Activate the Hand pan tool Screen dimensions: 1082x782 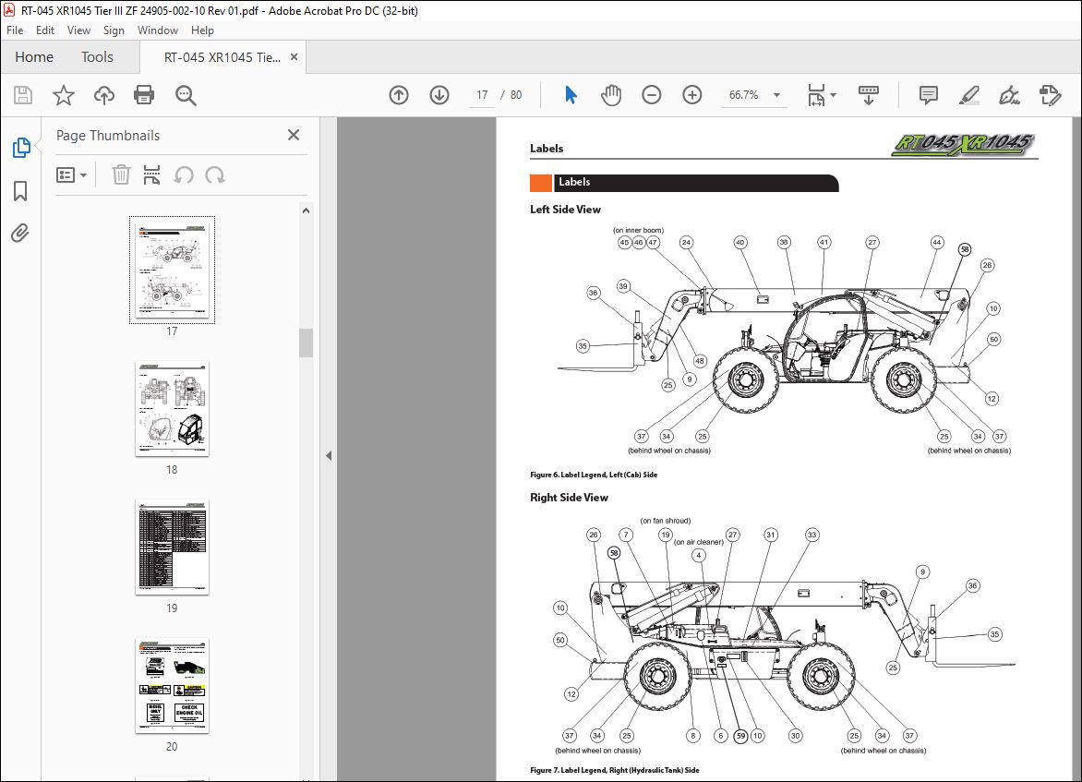610,94
